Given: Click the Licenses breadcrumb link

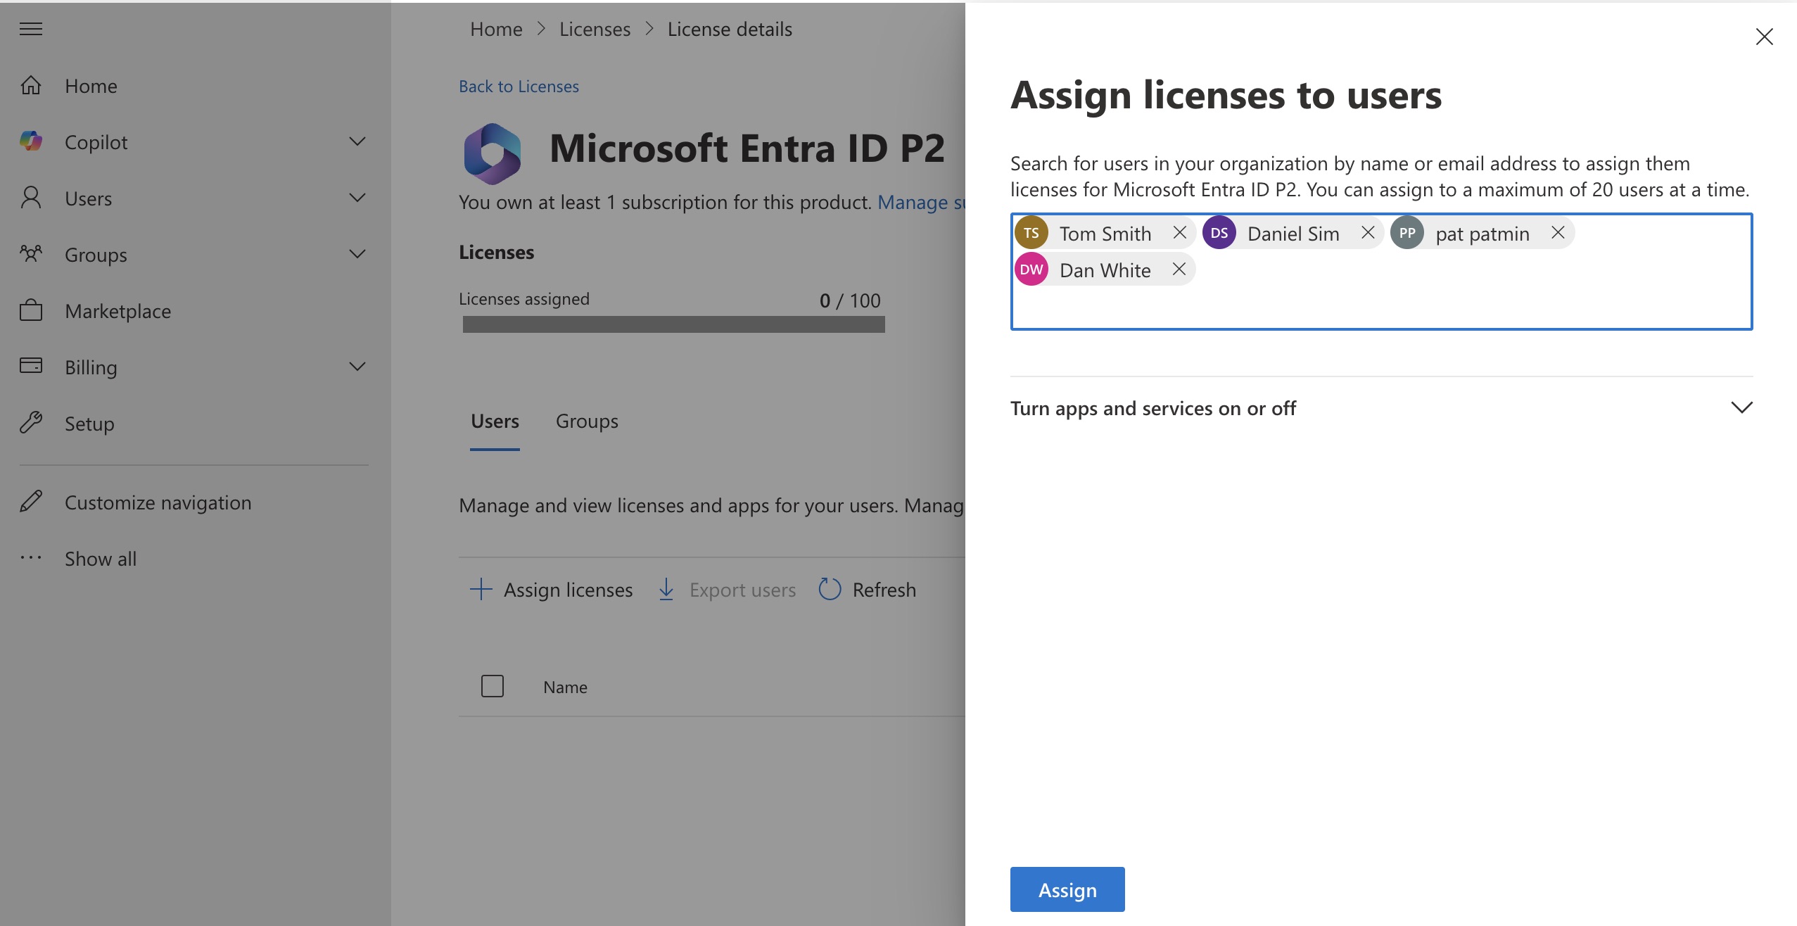Looking at the screenshot, I should click(x=595, y=30).
